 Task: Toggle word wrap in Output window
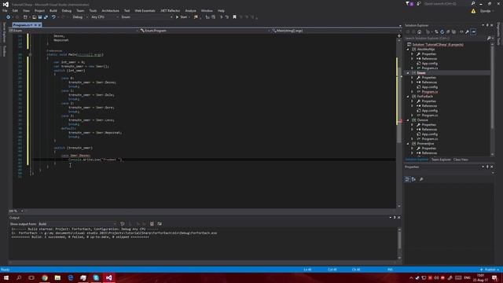click(x=160, y=224)
